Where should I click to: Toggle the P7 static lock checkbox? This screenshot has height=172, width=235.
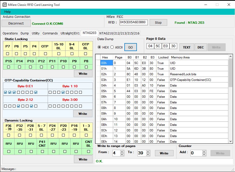[x=8, y=54]
